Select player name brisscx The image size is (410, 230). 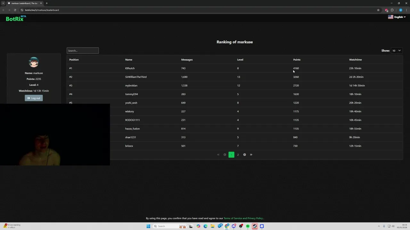[129, 146]
